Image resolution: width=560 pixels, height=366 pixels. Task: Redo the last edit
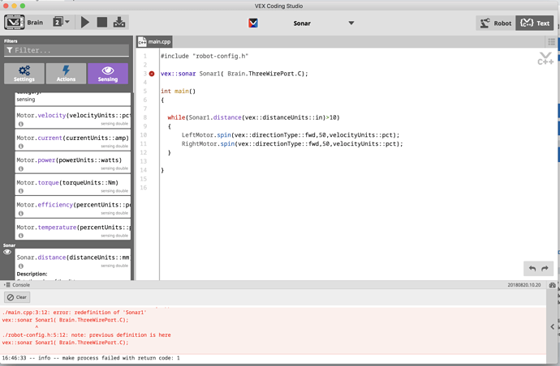(545, 268)
